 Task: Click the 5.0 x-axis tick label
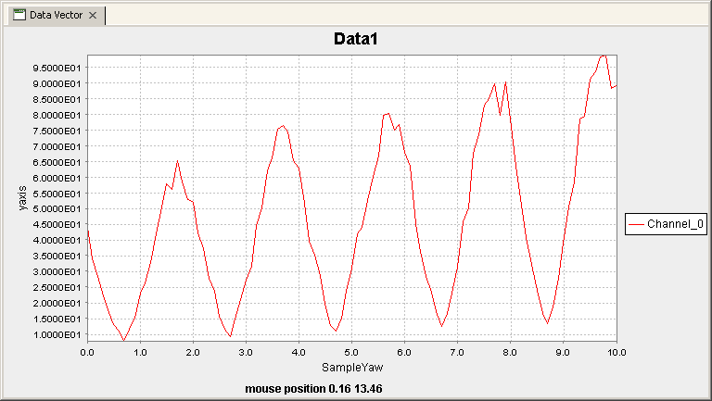point(351,352)
